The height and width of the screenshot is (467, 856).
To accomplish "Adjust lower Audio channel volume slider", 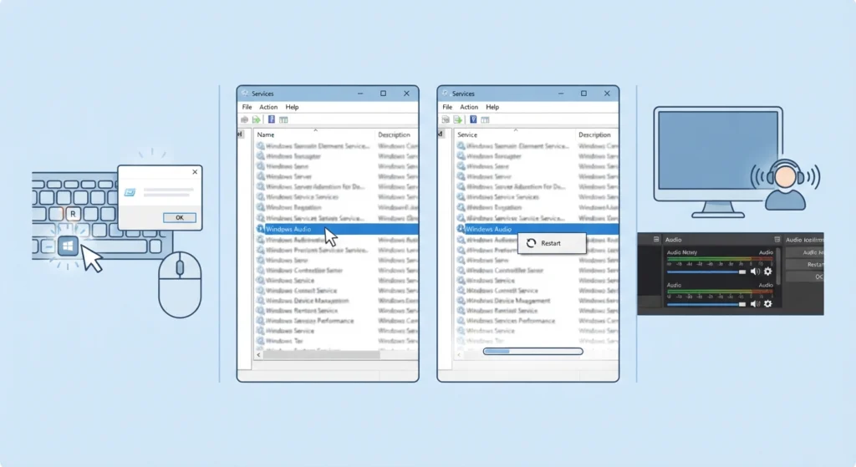I will (706, 304).
